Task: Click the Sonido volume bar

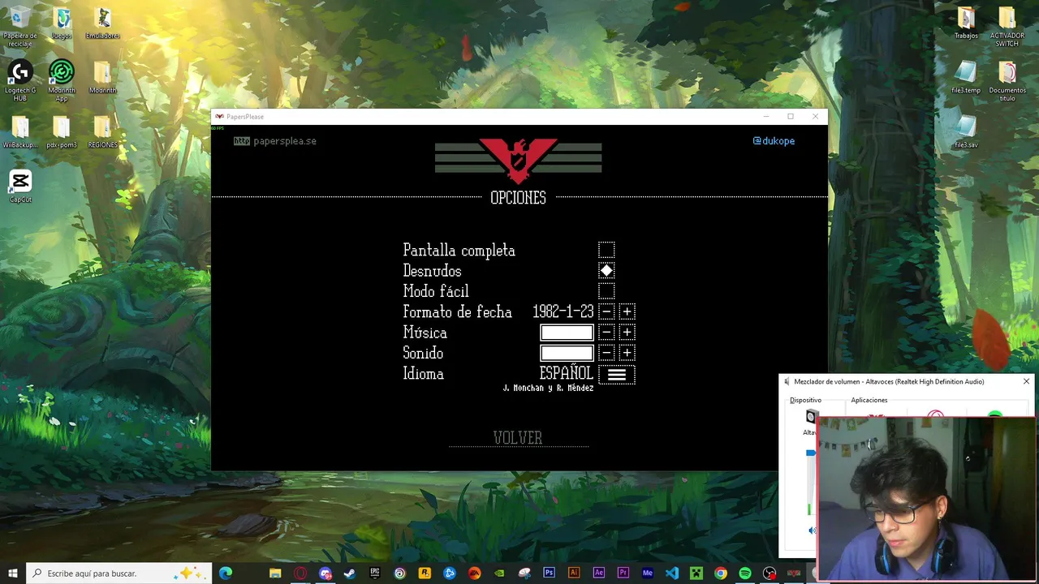Action: click(x=567, y=353)
